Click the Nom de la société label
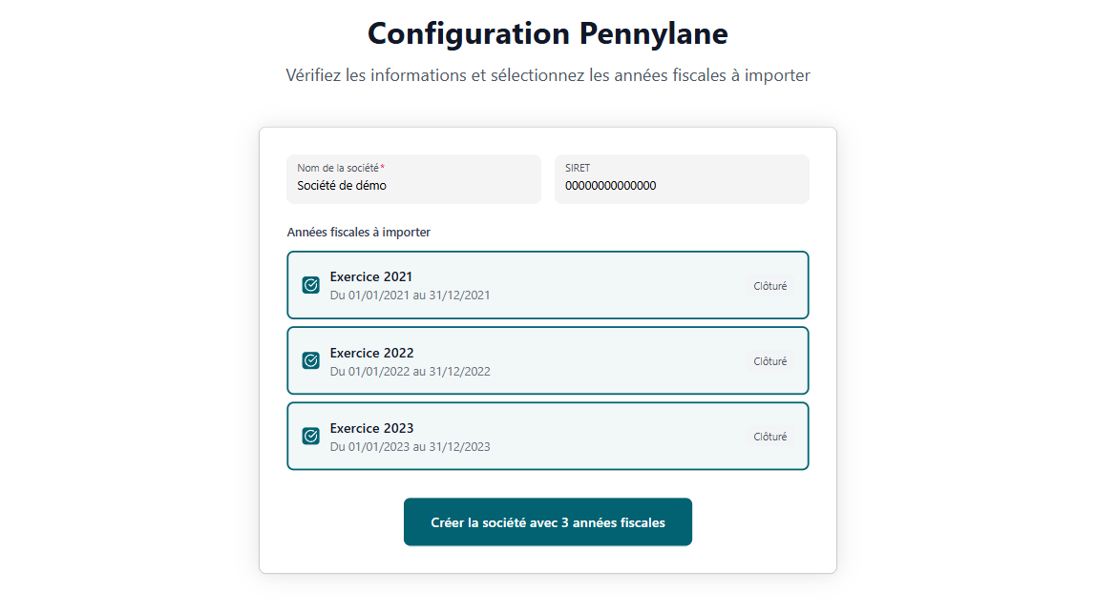This screenshot has width=1096, height=612. [x=339, y=168]
